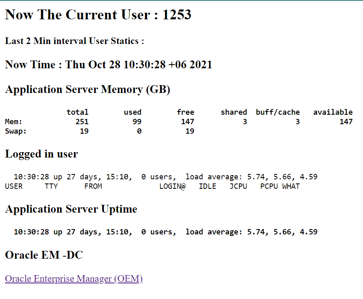Screen dimensions: 363x299
Task: Click the 'LOGIN@' column label
Action: pyautogui.click(x=172, y=186)
